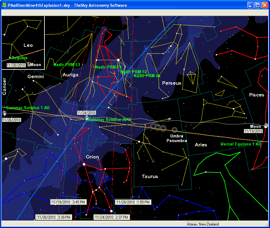This screenshot has width=270, height=228.
Task: Click the bright star right of Nadir PRM E1
Action: [x=118, y=60]
